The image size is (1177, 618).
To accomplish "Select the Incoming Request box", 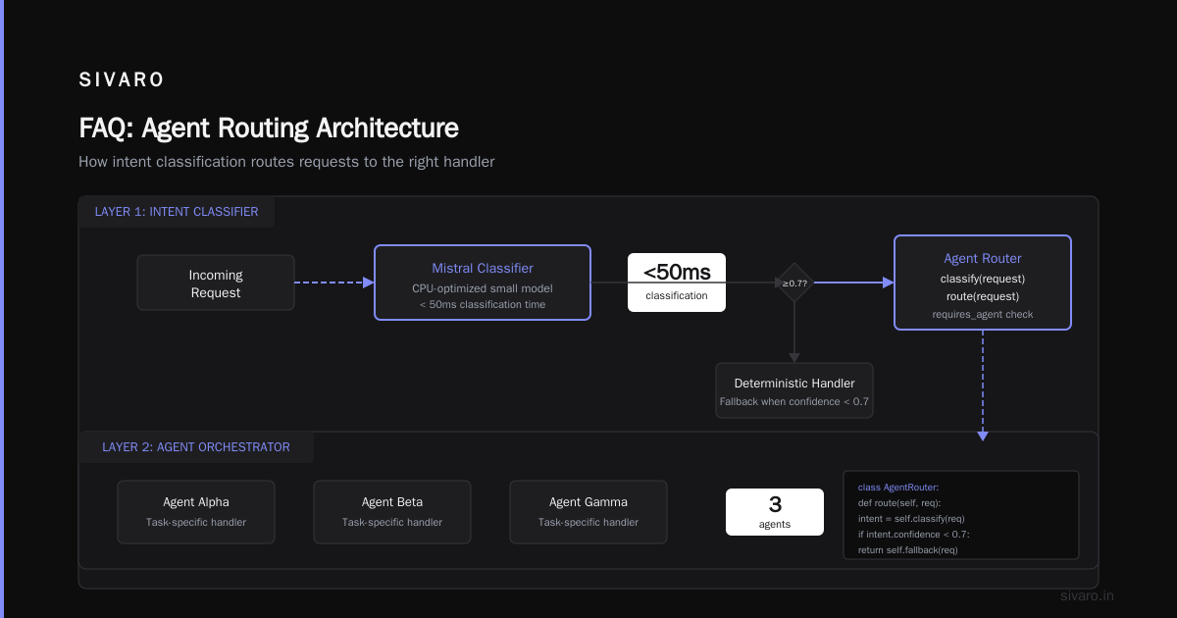I will tap(216, 283).
